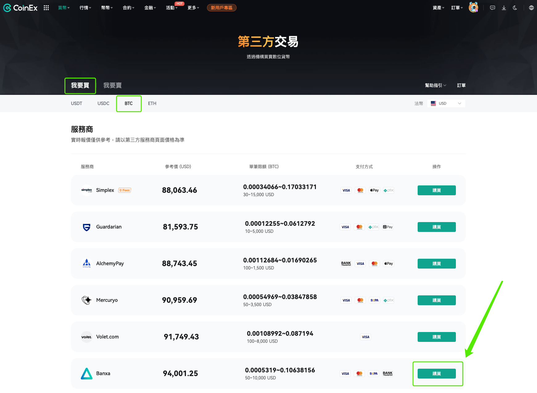This screenshot has width=537, height=393.
Task: Click the SEPA icon in Mercuryo row
Action: pos(374,300)
